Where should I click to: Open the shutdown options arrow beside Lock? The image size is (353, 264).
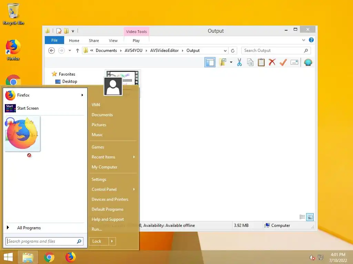click(112, 241)
